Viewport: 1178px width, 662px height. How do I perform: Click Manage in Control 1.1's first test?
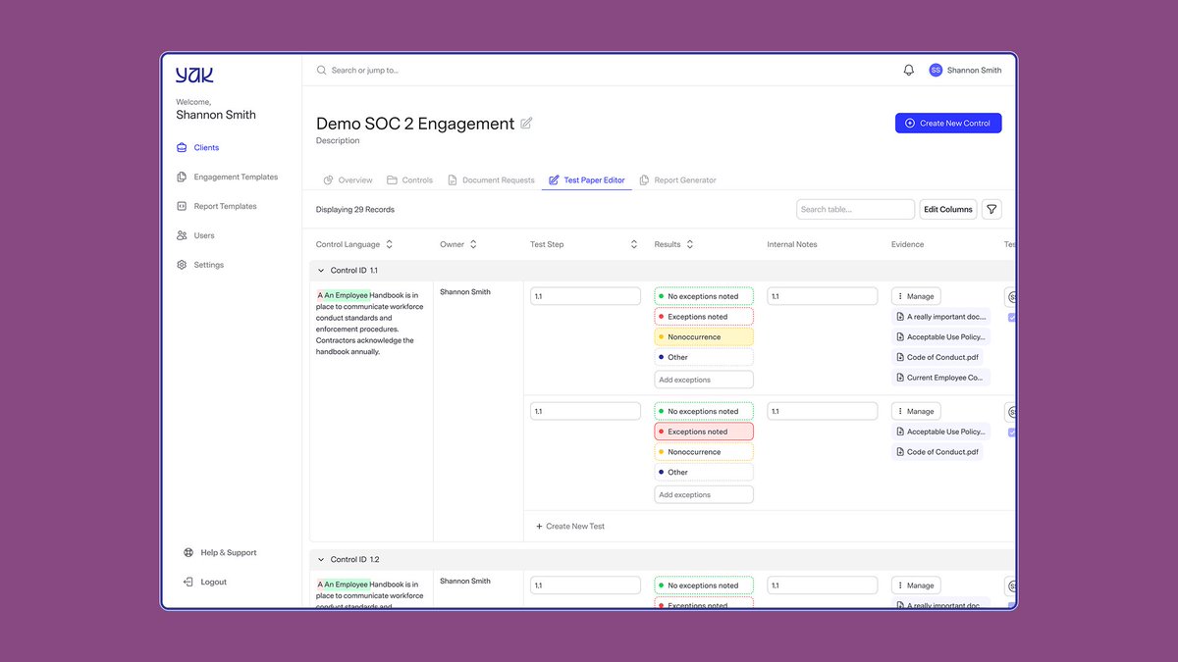coord(916,296)
